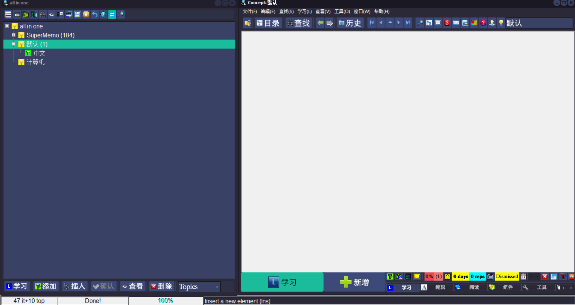Click the envelope email icon

click(x=456, y=23)
